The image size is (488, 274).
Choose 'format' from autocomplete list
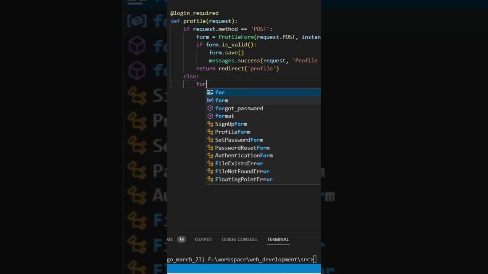(263, 116)
